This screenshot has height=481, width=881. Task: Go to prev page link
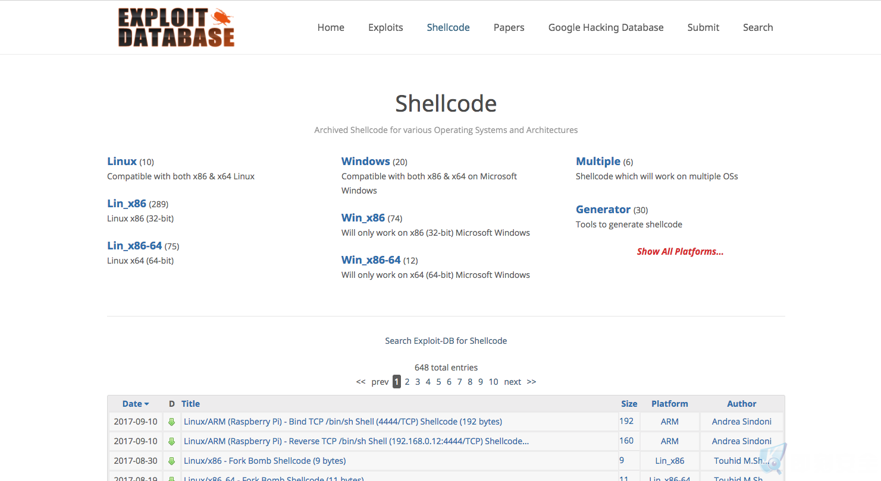(x=380, y=382)
